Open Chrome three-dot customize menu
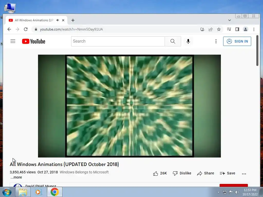The width and height of the screenshot is (263, 197). tap(254, 29)
